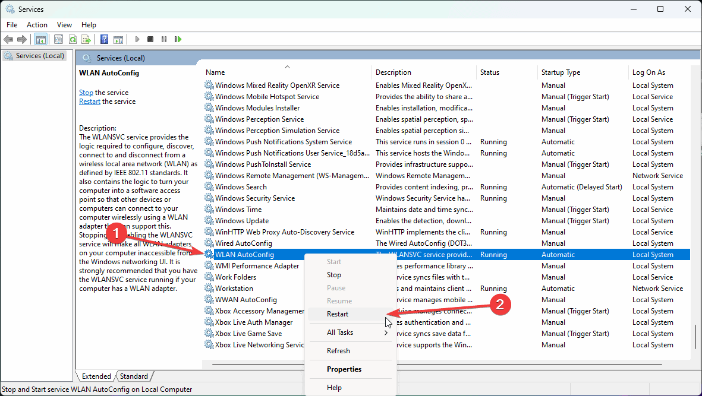Screen dimensions: 702x396
Task: Toggle the Show/Hide Action Pane icon
Action: pos(118,39)
